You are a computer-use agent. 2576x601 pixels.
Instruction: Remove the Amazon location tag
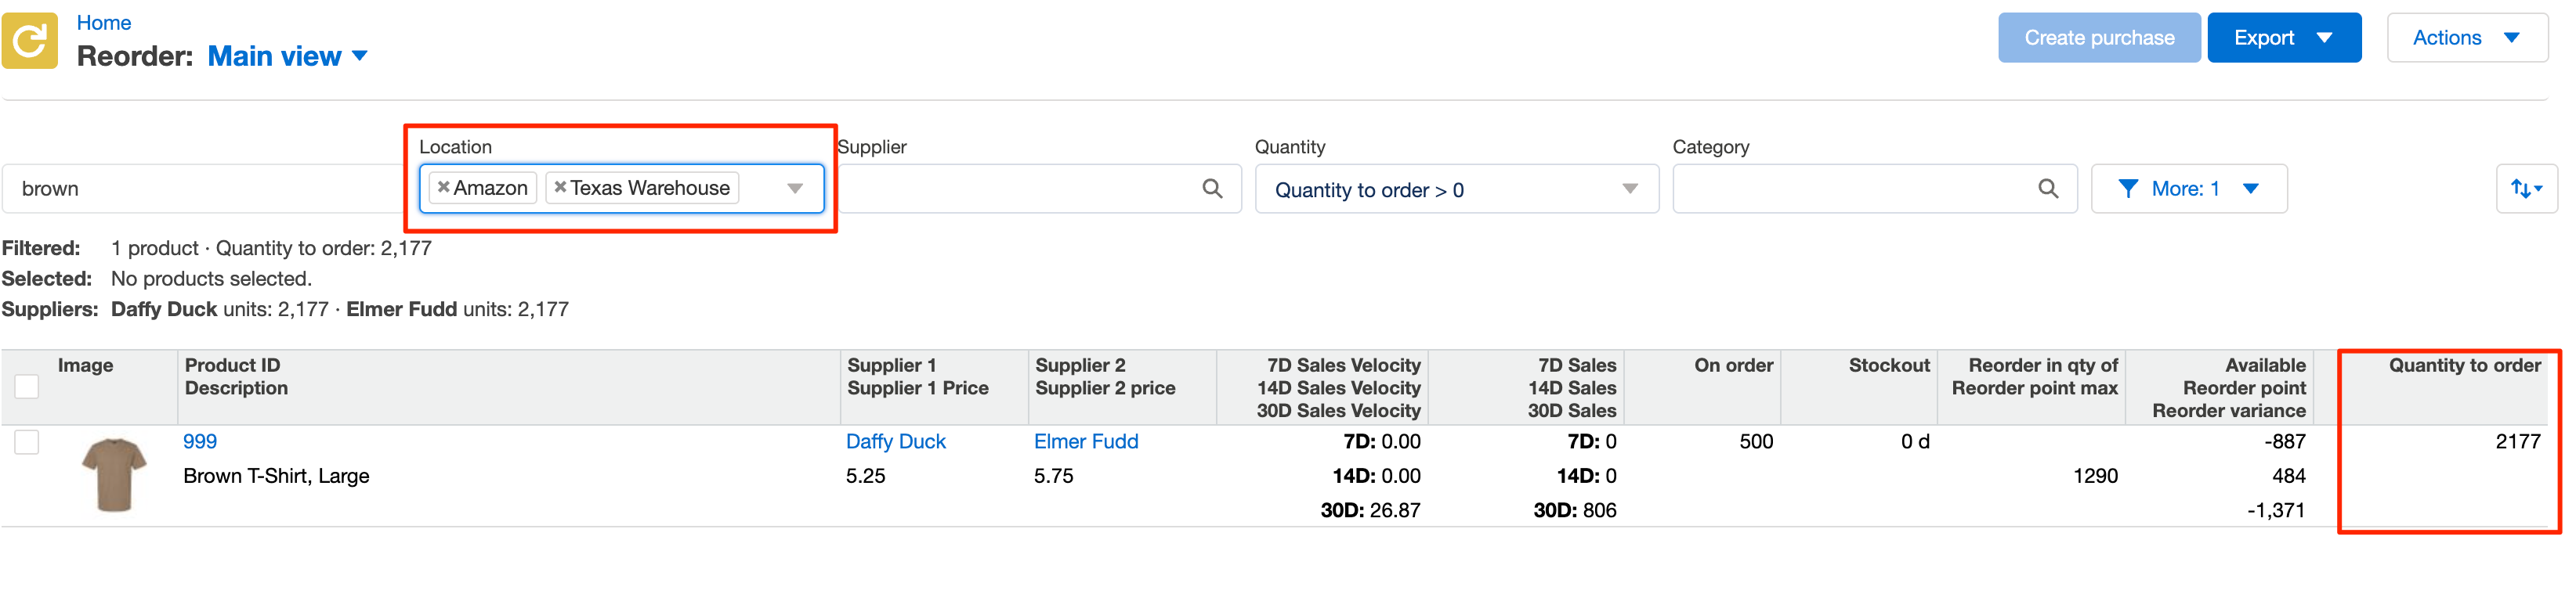pyautogui.click(x=443, y=188)
